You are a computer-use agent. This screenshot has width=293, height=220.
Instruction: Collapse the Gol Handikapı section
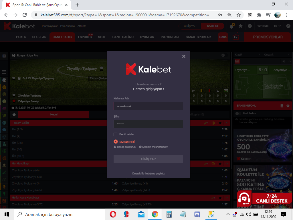click(227, 164)
